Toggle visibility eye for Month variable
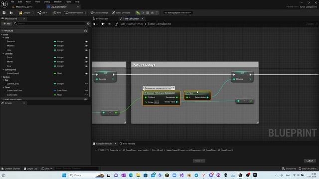Screen dimensions: 319x179 [86, 62]
